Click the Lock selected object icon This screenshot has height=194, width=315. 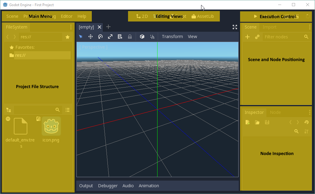point(130,37)
